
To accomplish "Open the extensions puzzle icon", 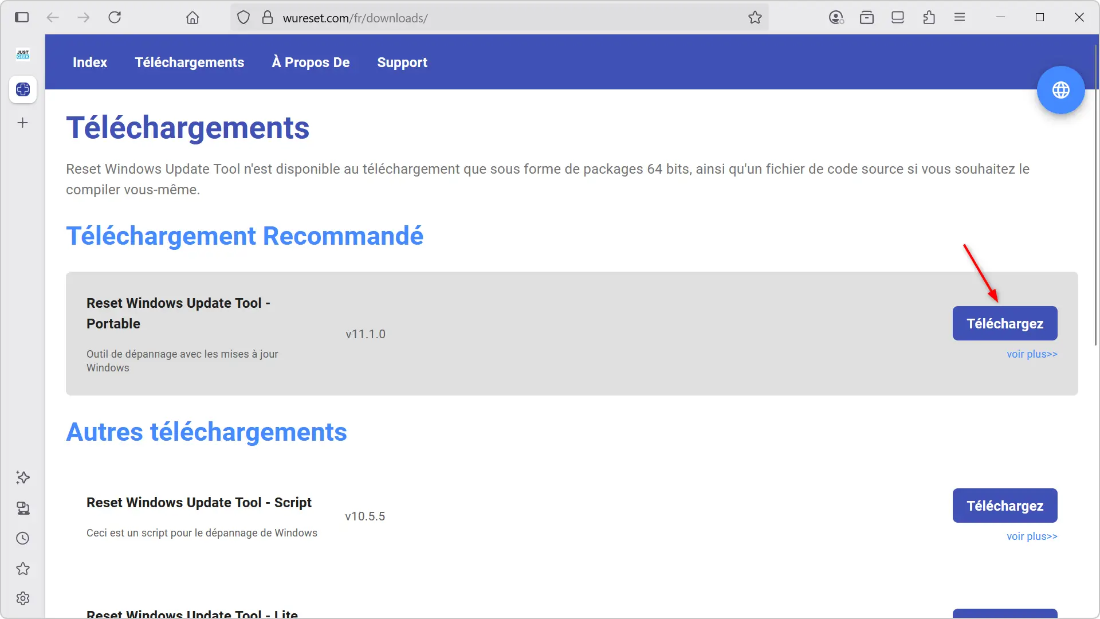I will pos(929,18).
